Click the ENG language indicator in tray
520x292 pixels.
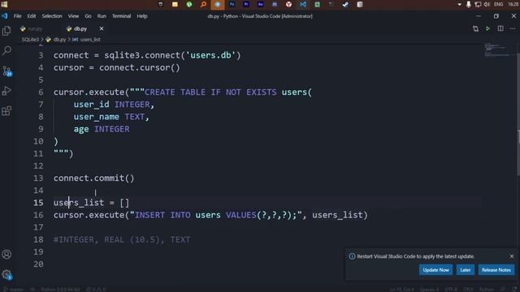[498, 4]
